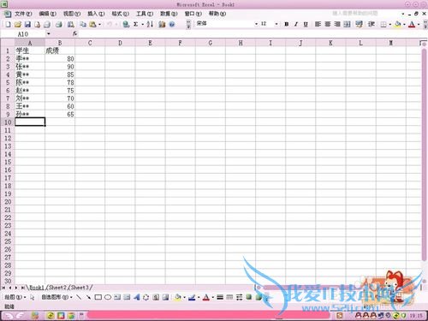Click the Copy icon in the toolbar

pos(83,24)
